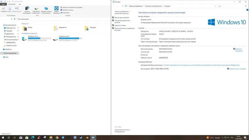The width and height of the screenshot is (249, 140).
Task: Click Изменить ключ продукта link
Action: pos(237,69)
